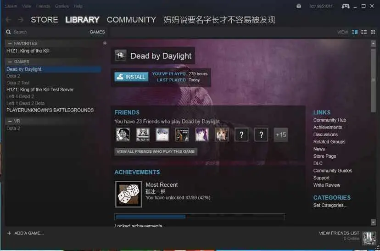Open the Friends menu
Image resolution: width=380 pixels, height=251 pixels.
coord(43,6)
